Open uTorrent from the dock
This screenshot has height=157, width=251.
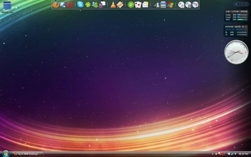(131, 5)
